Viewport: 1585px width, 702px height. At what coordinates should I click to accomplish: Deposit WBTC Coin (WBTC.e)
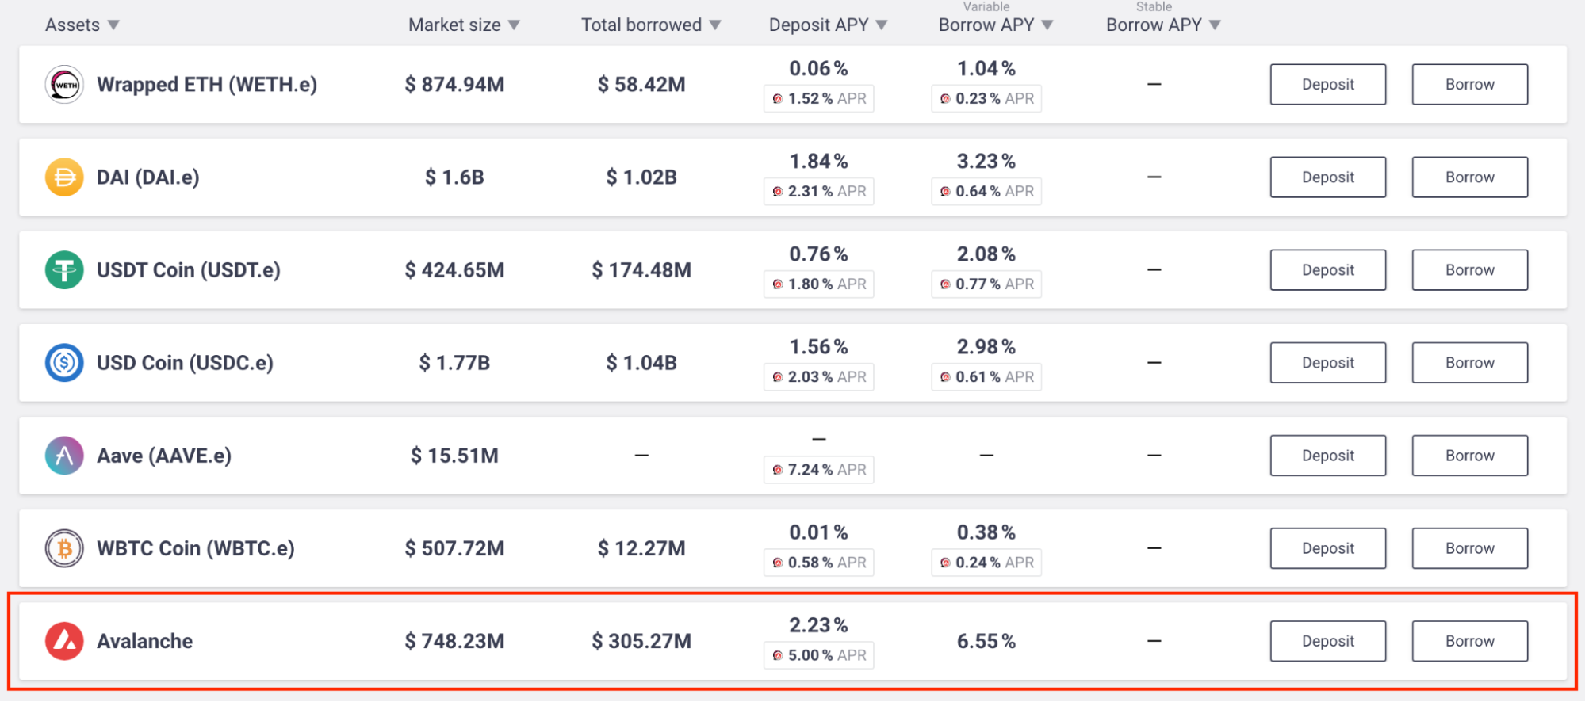[x=1328, y=547]
